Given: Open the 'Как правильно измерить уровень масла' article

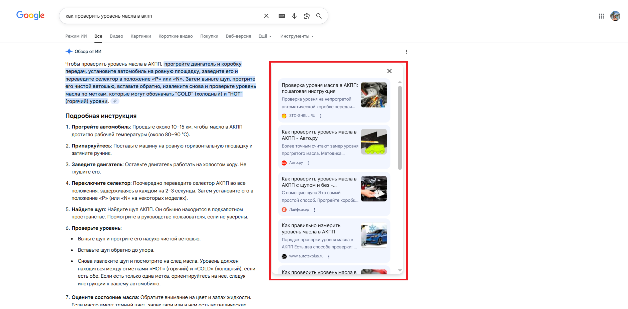Looking at the screenshot, I should 311,228.
